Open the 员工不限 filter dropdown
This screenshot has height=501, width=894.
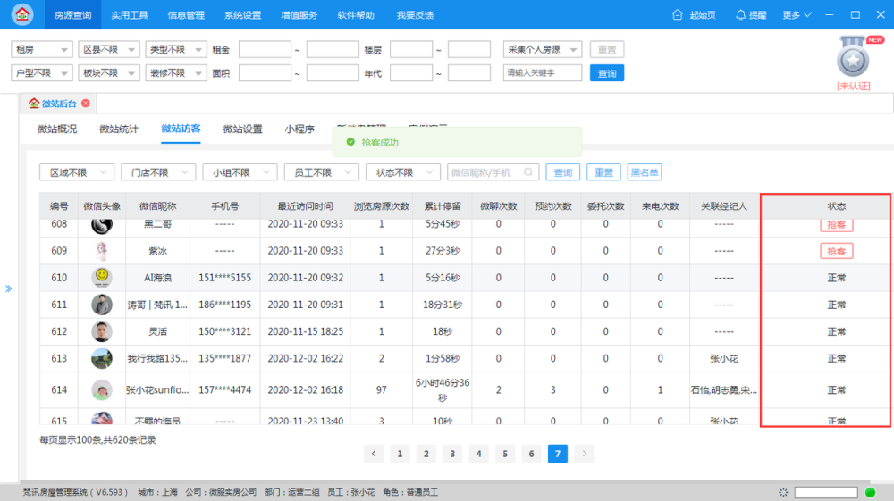coord(322,172)
